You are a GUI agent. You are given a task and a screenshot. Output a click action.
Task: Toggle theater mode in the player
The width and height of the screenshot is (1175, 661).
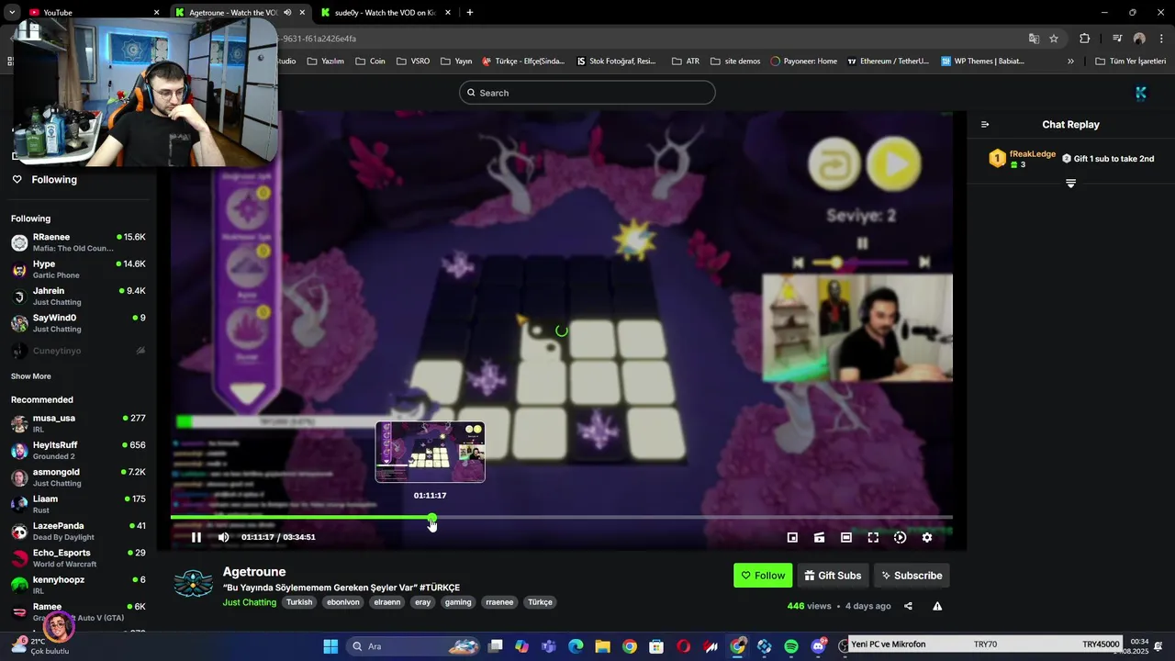click(846, 537)
